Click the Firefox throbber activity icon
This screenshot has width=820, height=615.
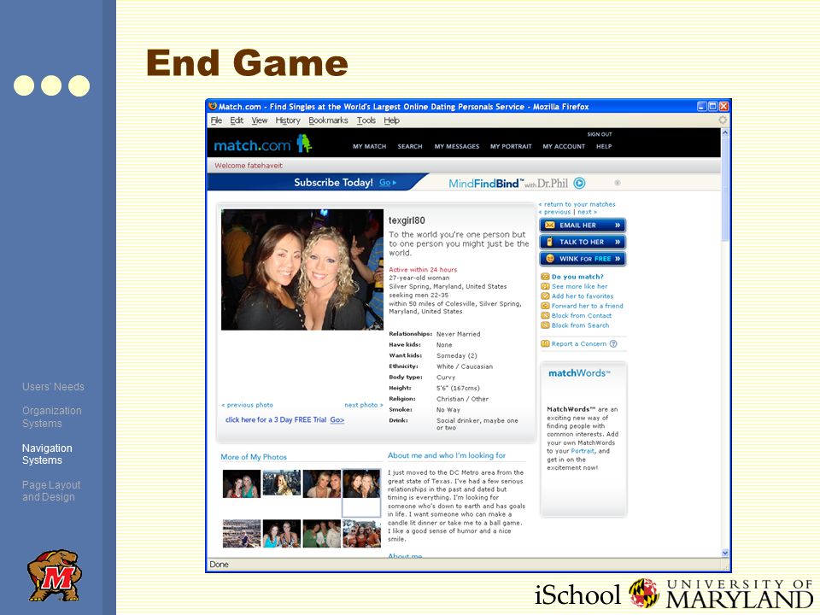pyautogui.click(x=723, y=120)
